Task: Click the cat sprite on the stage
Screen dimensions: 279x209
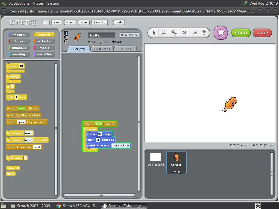Action: (229, 104)
